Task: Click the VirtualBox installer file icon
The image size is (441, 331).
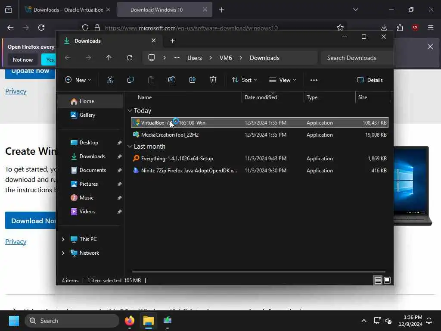Action: [136, 123]
